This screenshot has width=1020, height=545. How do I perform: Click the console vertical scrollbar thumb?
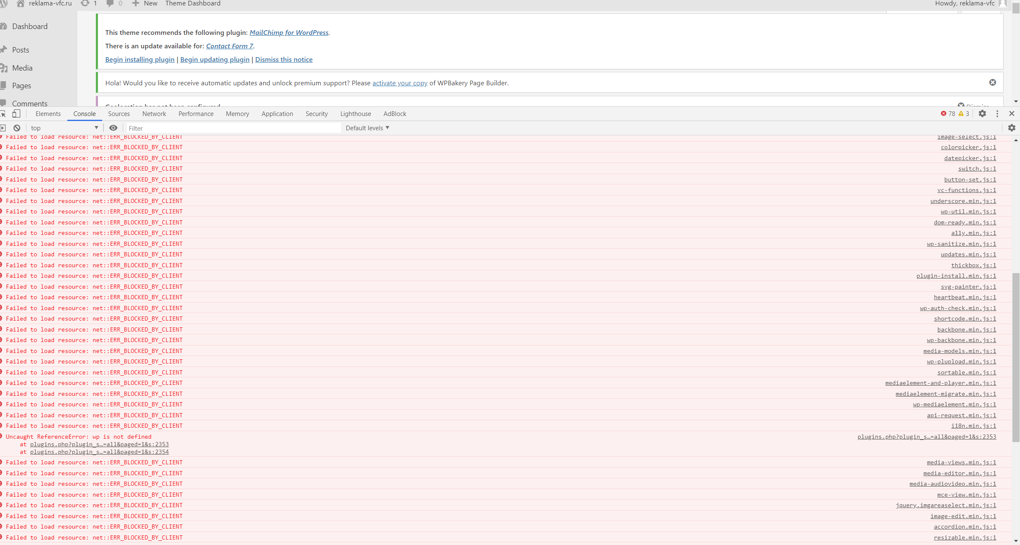click(x=1015, y=357)
